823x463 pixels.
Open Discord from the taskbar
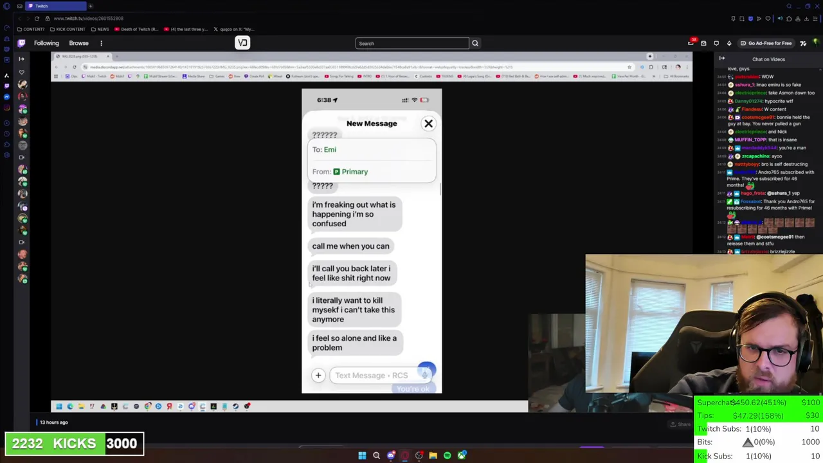point(390,455)
